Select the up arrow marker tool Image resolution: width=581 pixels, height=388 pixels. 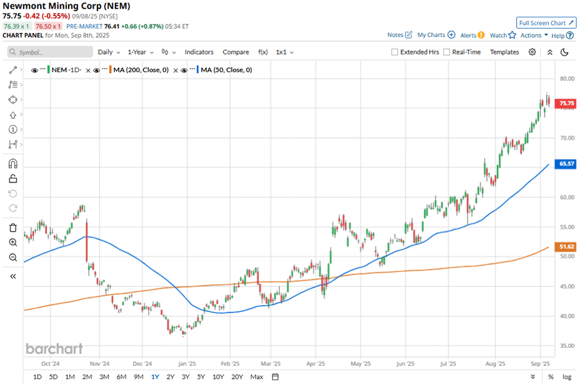(13, 115)
